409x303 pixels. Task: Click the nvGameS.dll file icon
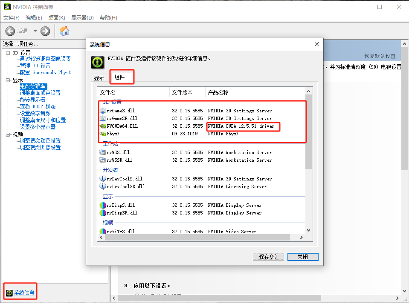tap(103, 111)
